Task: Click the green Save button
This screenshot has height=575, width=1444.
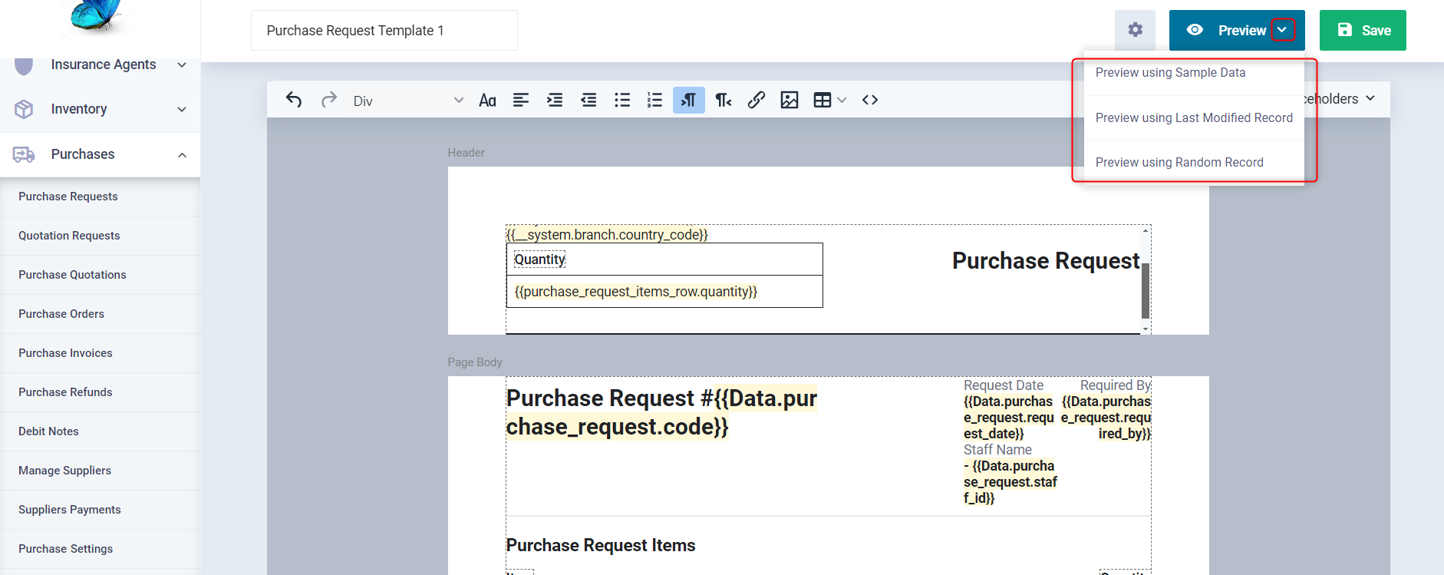Action: [1363, 31]
